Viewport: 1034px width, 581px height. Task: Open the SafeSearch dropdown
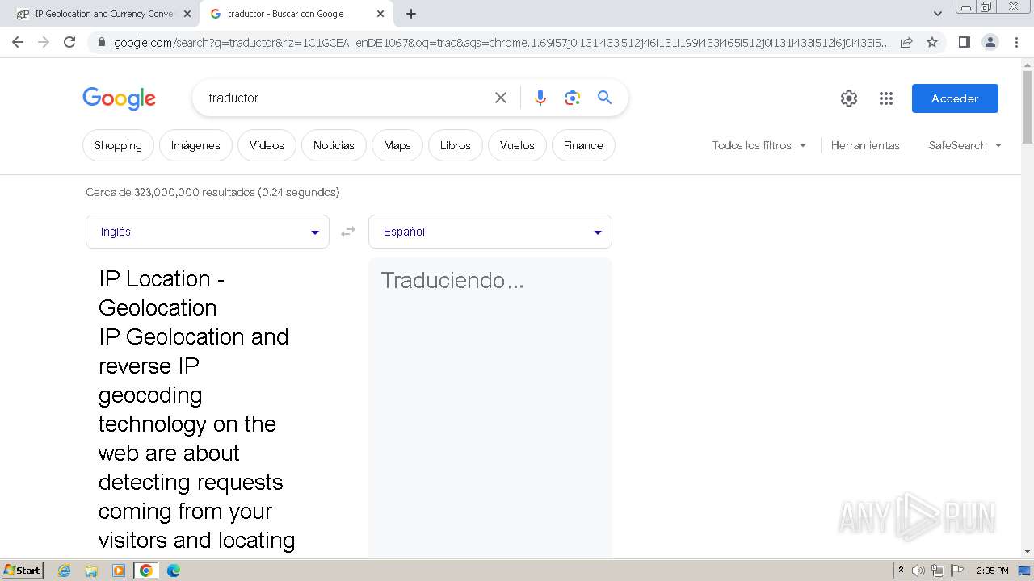click(x=965, y=145)
